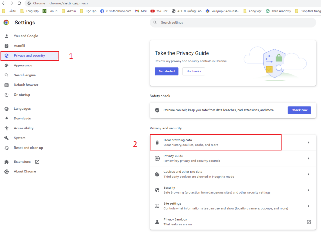This screenshot has width=321, height=232.
Task: Click the clipboard icon beside Autofill
Action: [7, 46]
